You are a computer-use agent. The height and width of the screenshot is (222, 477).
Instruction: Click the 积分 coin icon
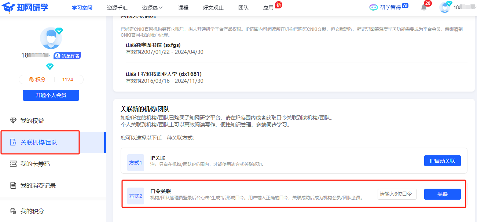click(32, 79)
